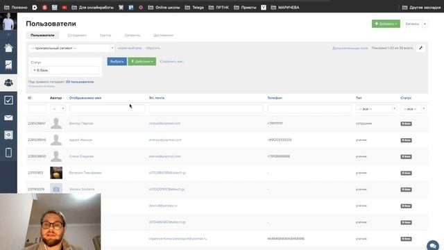Sort by the Отображаемое имя column header
The image size is (444, 250).
[x=85, y=98]
